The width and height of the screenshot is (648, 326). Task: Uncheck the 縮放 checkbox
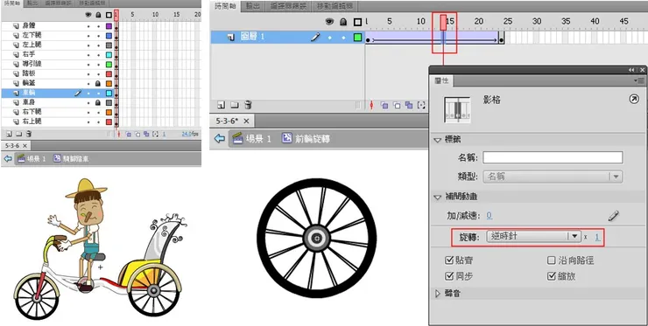(x=552, y=276)
